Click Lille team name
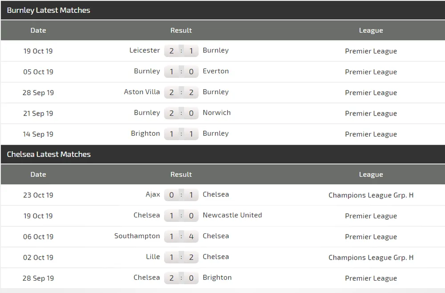Viewport: 445px width, 293px height. 153,257
